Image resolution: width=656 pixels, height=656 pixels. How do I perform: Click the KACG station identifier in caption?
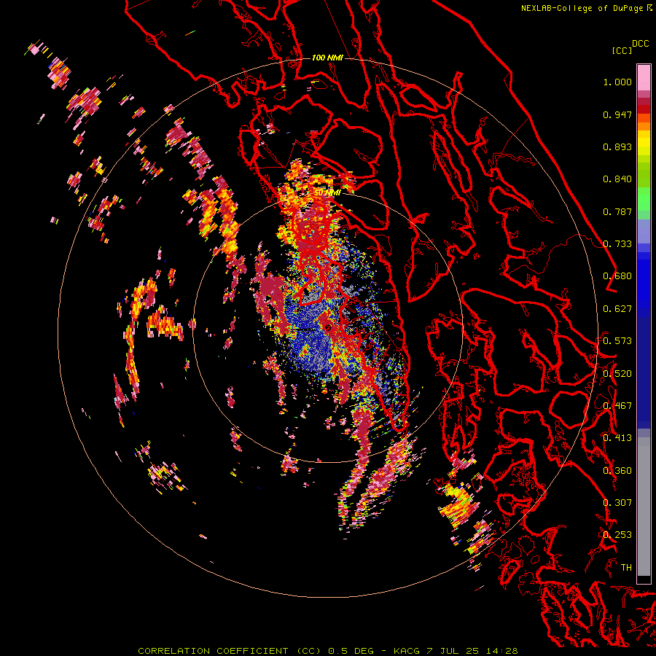point(406,651)
